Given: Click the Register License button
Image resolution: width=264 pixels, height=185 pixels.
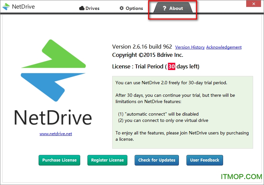Looking at the screenshot, I should 108,160.
